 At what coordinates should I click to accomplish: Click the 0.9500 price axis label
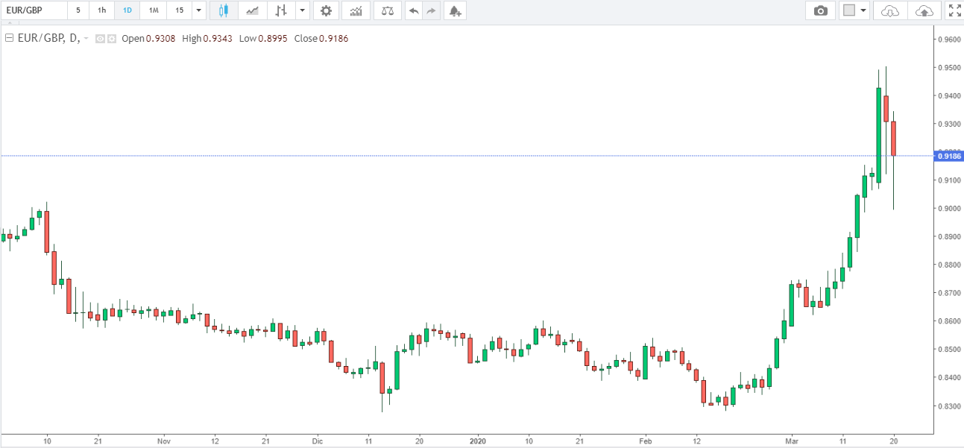point(950,68)
